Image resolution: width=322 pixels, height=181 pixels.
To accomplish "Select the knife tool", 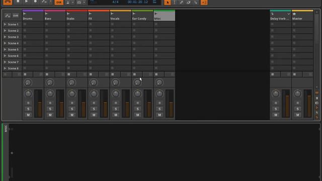I will click(x=196, y=2).
